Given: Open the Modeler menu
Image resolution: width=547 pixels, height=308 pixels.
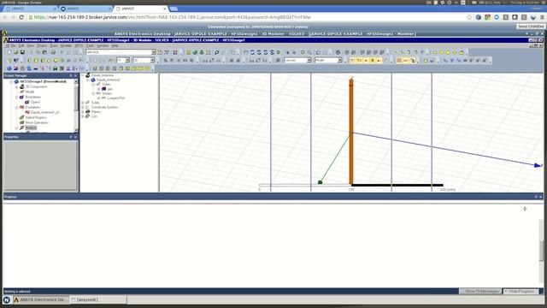Looking at the screenshot, I should [66, 45].
